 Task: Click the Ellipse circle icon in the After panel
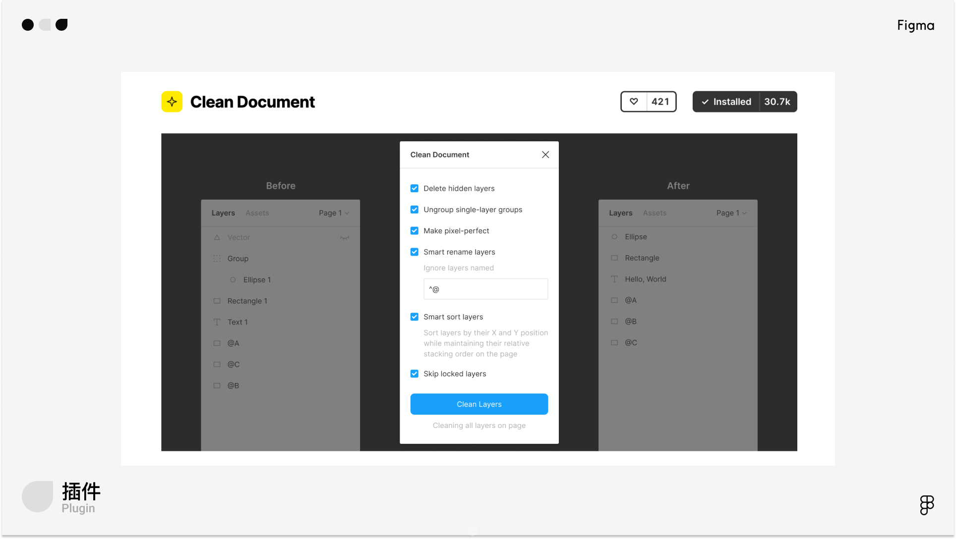click(x=614, y=237)
